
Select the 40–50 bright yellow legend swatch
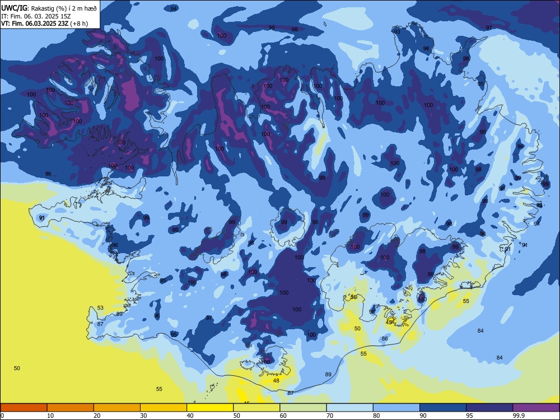pos(210,408)
